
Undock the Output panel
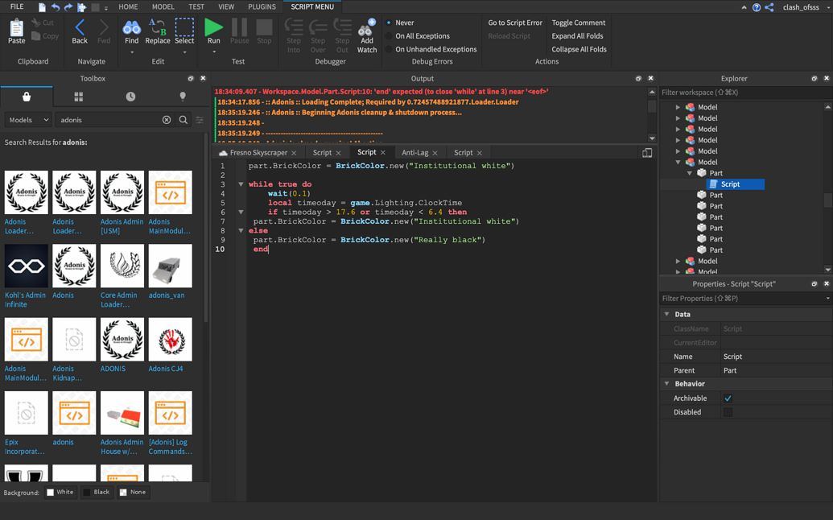click(x=638, y=78)
